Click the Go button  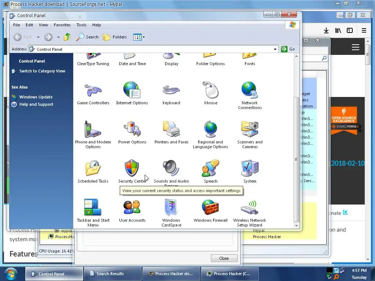288,49
